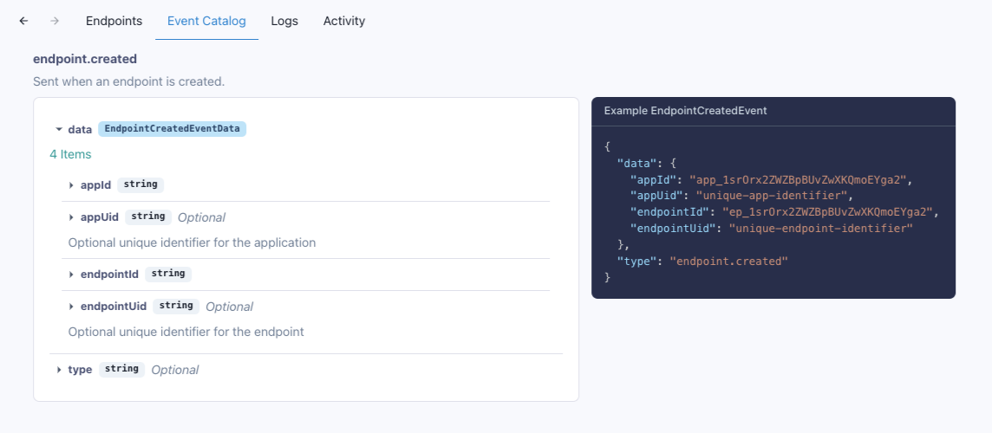Image resolution: width=992 pixels, height=433 pixels.
Task: Click the 4 Items label
Action: 70,154
